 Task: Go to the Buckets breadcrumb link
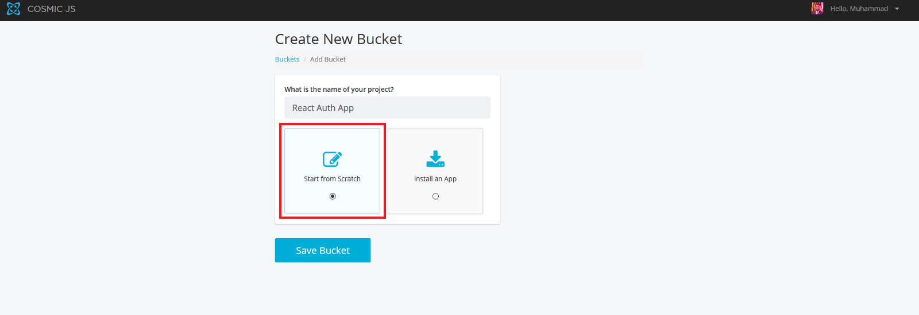click(287, 60)
